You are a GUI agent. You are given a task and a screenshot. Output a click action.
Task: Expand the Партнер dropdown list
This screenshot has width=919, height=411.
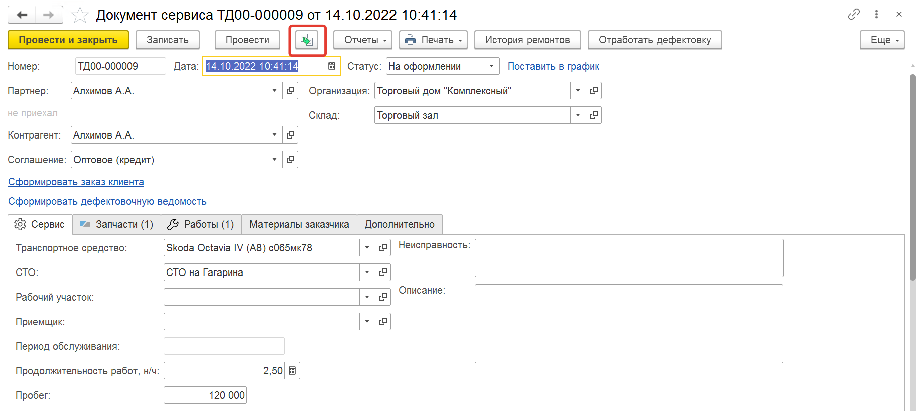tap(274, 91)
